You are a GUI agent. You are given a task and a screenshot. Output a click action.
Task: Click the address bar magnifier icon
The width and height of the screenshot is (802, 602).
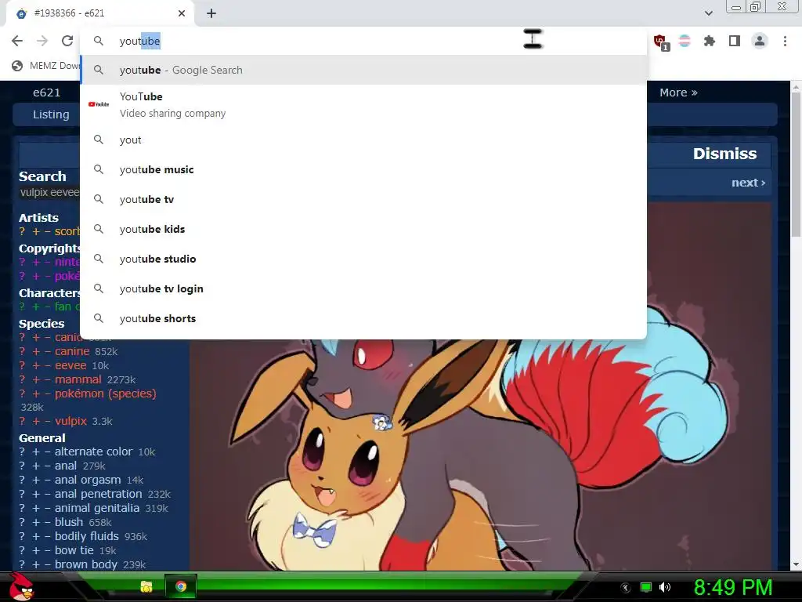click(x=99, y=41)
